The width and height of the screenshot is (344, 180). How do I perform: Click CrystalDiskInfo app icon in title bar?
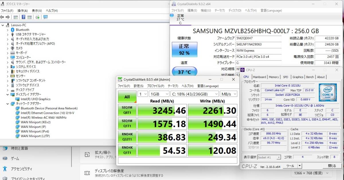pos(174,4)
